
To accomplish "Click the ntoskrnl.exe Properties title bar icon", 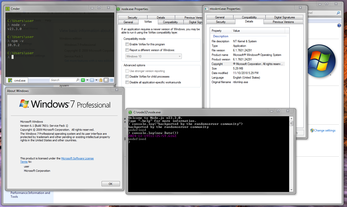I will point(206,9).
